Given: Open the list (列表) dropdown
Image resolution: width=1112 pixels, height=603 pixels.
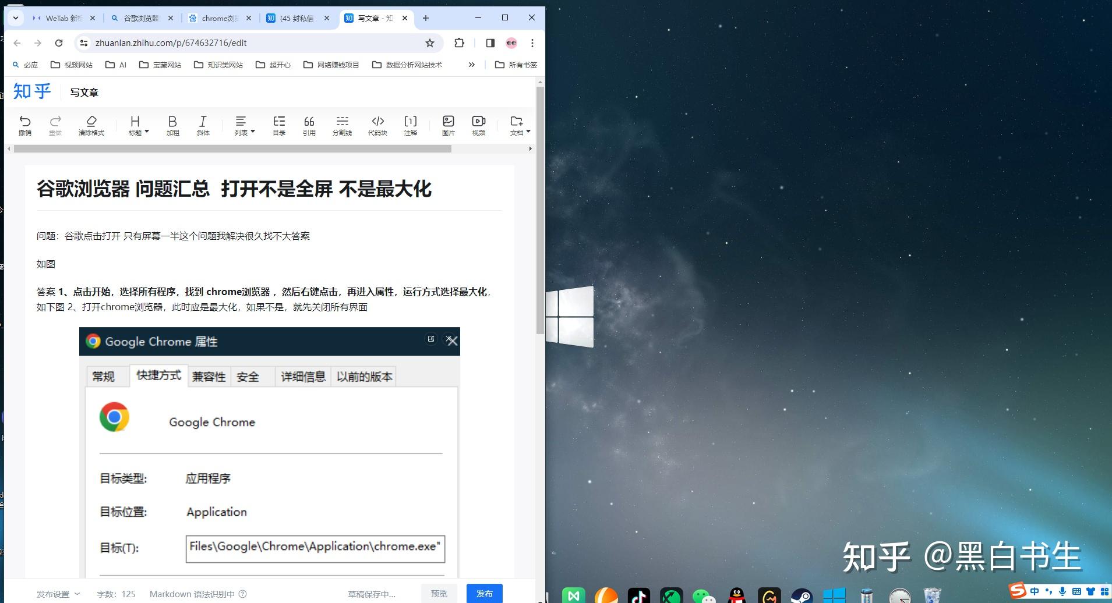Looking at the screenshot, I should (x=244, y=125).
